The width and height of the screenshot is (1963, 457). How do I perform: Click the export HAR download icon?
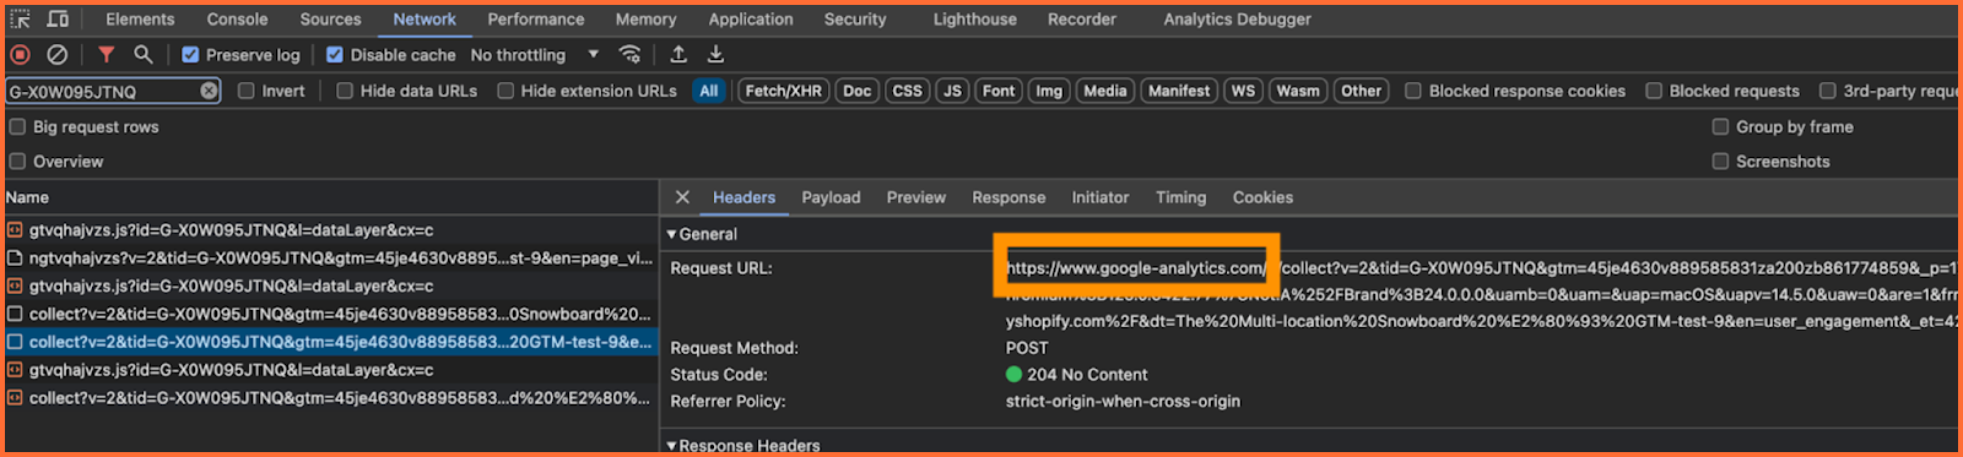point(715,55)
